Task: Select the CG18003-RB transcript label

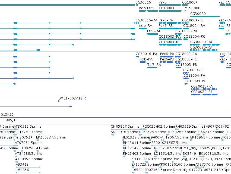Action: click(186, 31)
